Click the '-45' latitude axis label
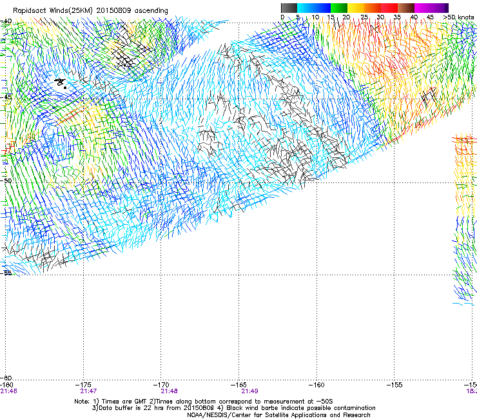The height and width of the screenshot is (419, 477). [6, 97]
